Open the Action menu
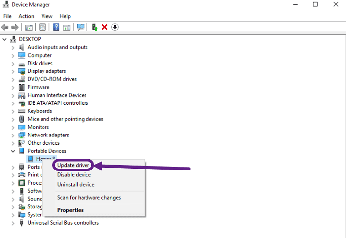Viewport: 346px width, 238px height. [x=26, y=16]
